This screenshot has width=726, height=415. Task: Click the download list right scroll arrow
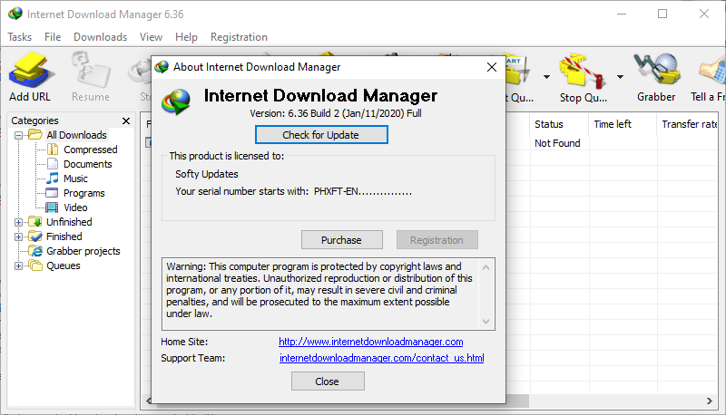click(x=710, y=401)
